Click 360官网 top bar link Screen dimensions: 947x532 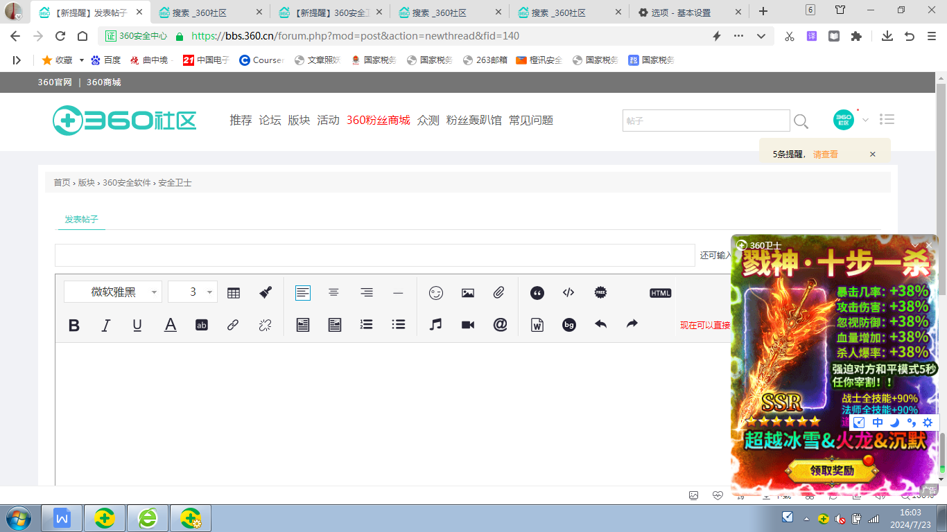[55, 82]
